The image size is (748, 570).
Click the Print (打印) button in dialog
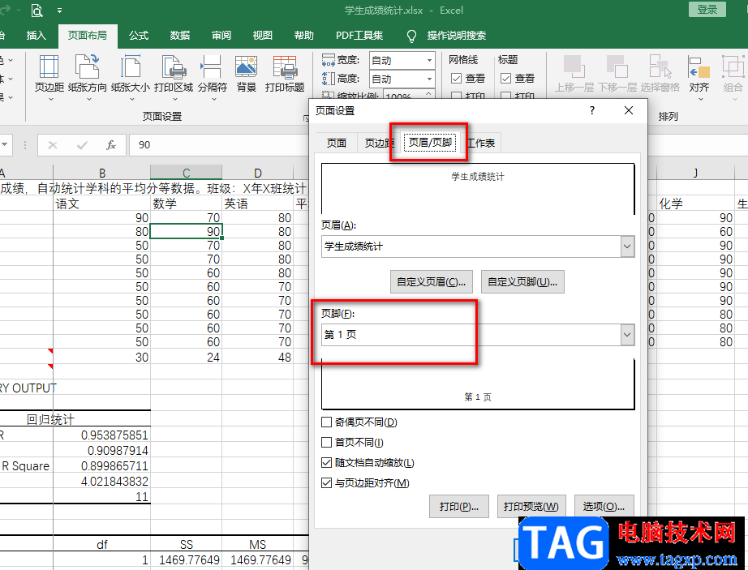(459, 506)
